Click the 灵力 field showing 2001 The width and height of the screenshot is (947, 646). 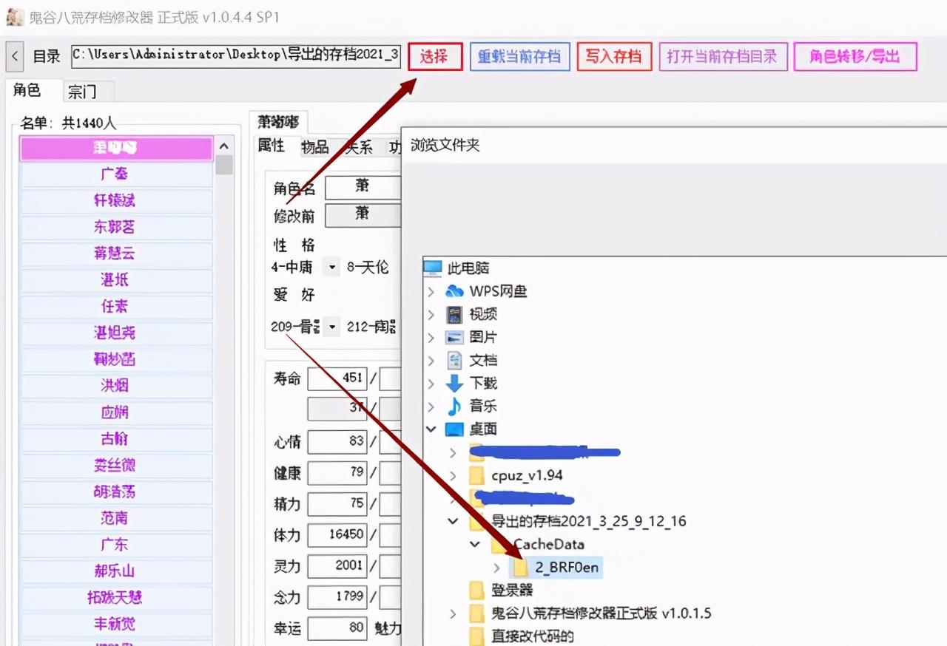[x=337, y=565]
